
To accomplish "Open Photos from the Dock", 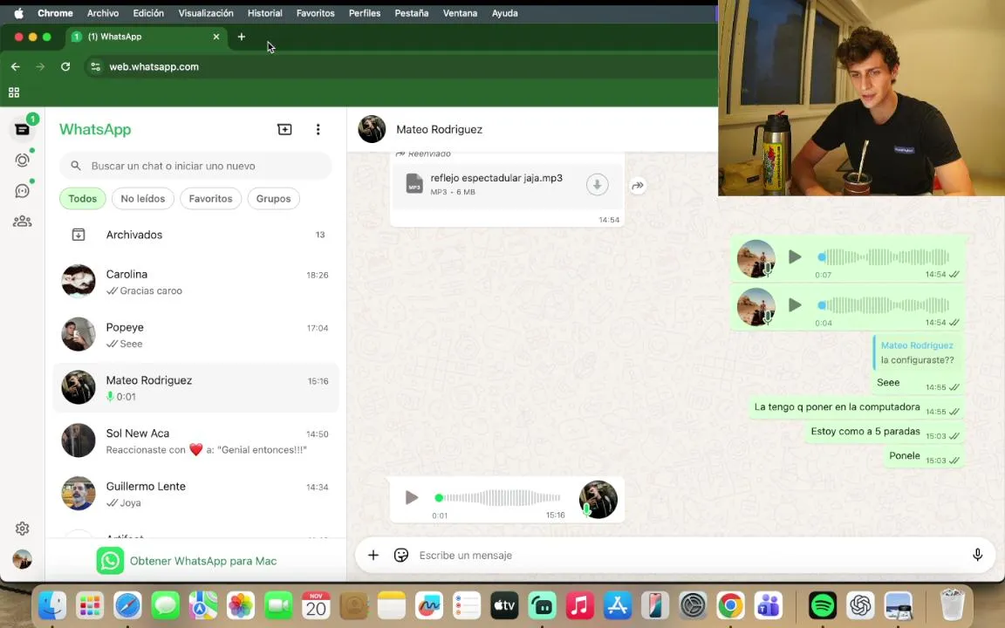I will 241,605.
